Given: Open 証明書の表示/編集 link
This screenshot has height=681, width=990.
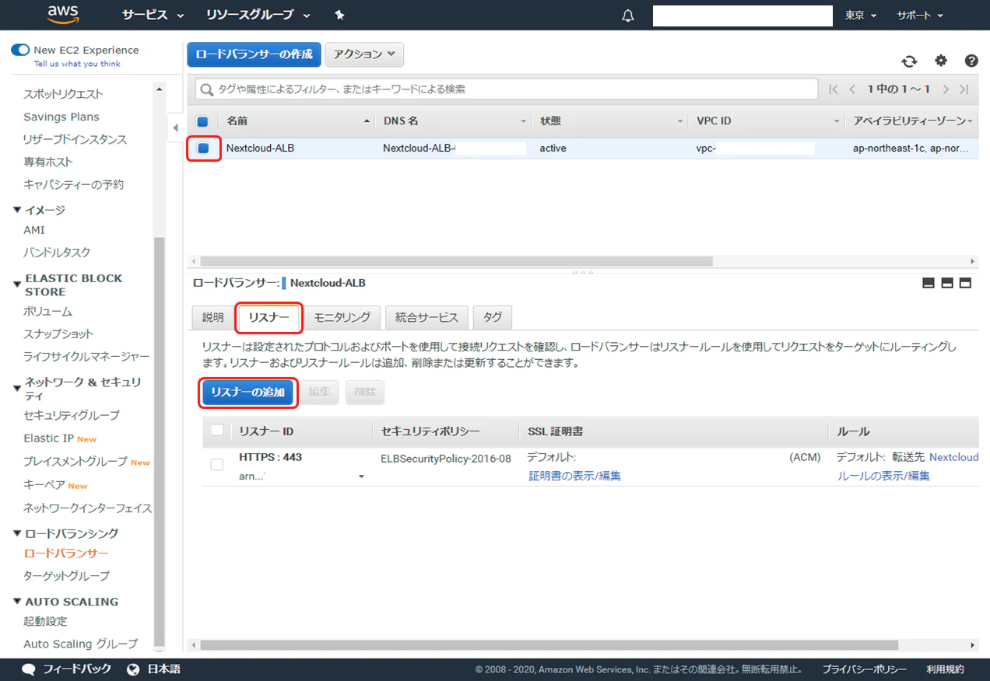Looking at the screenshot, I should 575,476.
